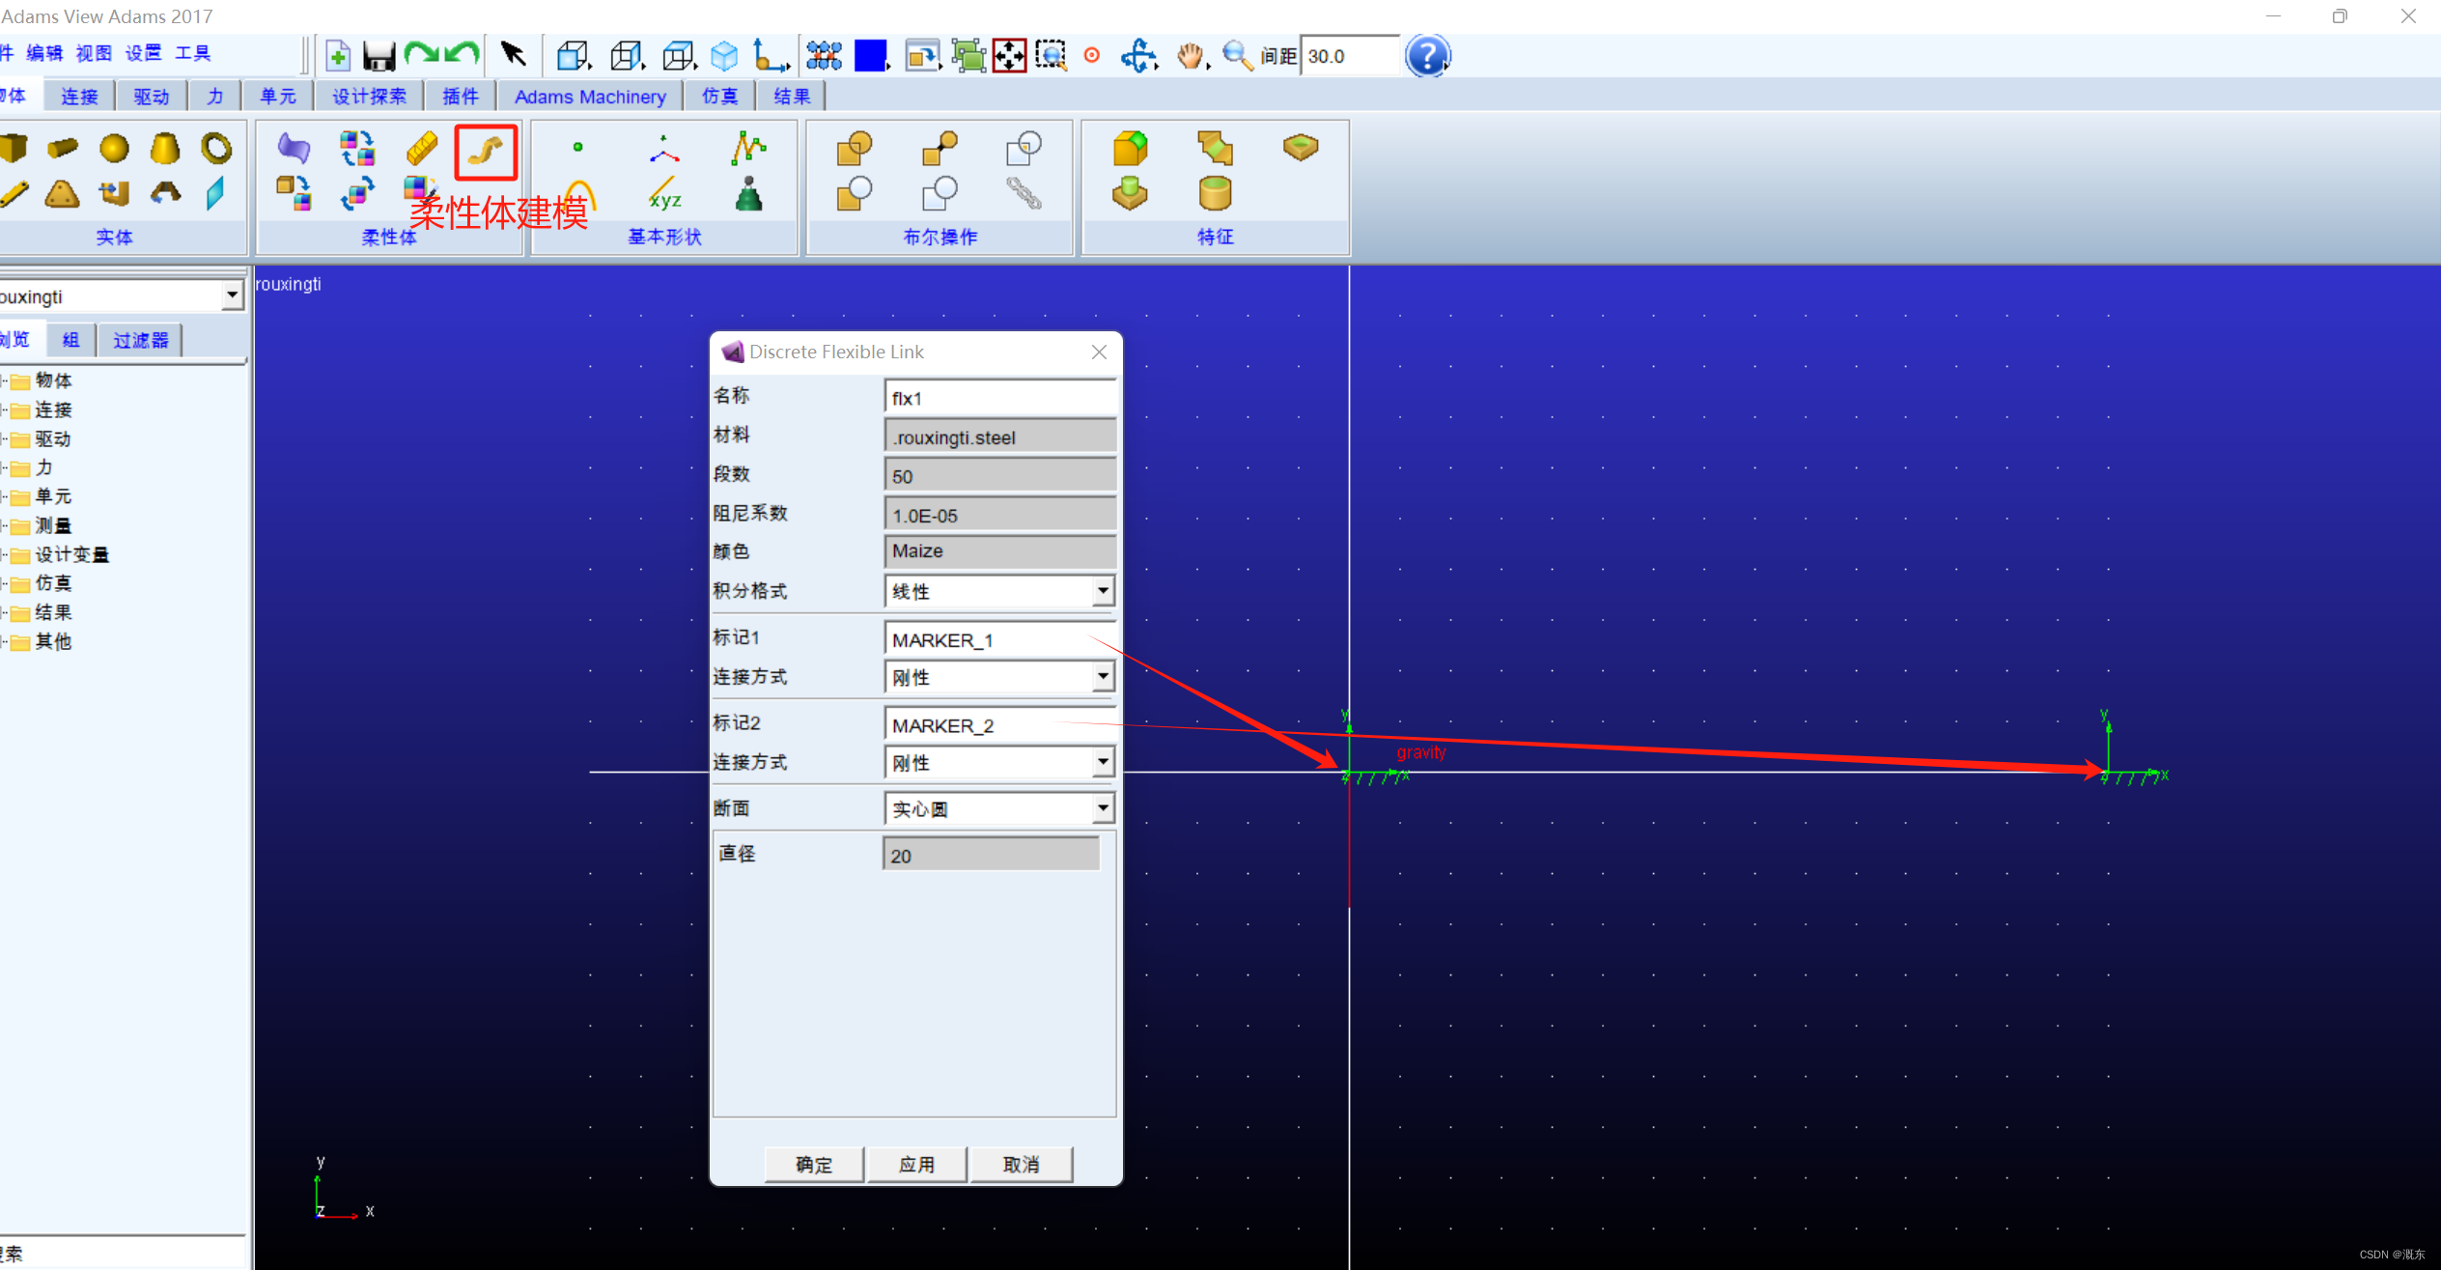Screen dimensions: 2441x1270
Task: Select the arrow pointer tool
Action: pos(513,55)
